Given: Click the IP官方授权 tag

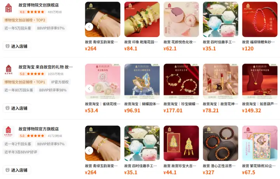Looking at the screenshot, I should pyautogui.click(x=60, y=82).
